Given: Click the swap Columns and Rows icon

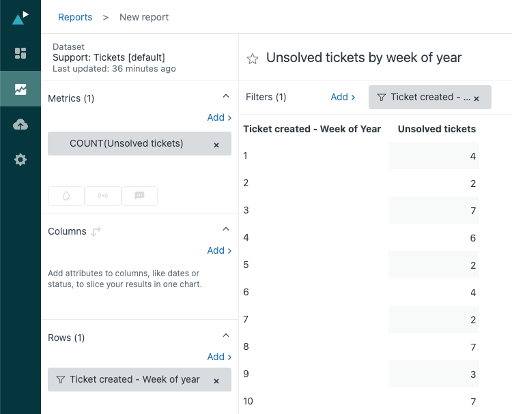Looking at the screenshot, I should 96,231.
